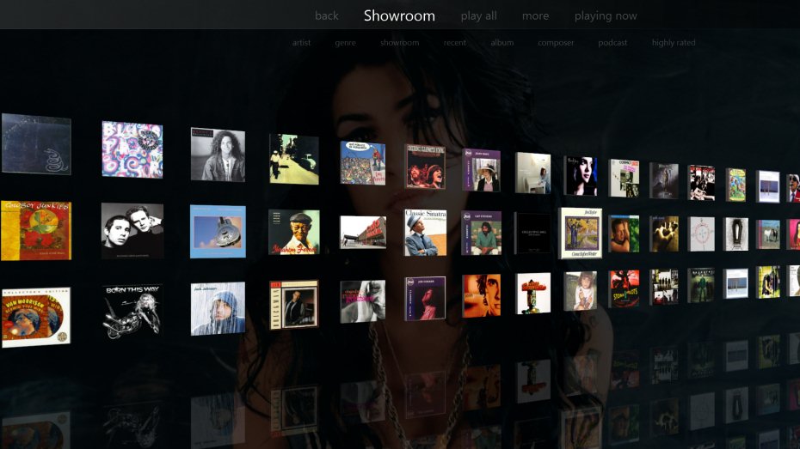Screen dimensions: 800x449
Task: Open the orange-toned male portrait cover
Action: pyautogui.click(x=481, y=296)
